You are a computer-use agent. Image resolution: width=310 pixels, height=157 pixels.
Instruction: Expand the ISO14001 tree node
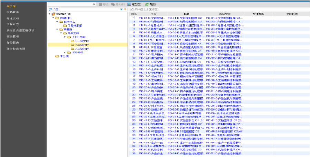(x=65, y=52)
